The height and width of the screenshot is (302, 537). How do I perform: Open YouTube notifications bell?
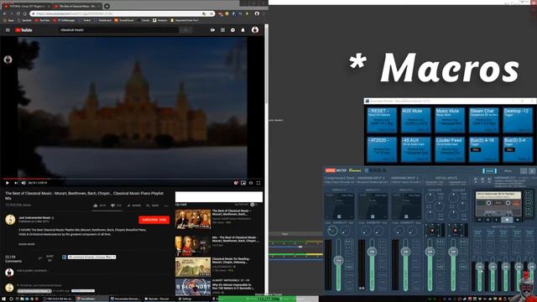pos(242,30)
